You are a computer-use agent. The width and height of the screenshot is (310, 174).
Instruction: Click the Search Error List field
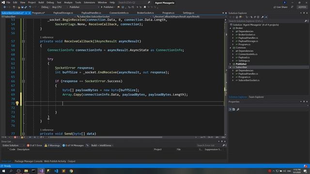click(209, 145)
